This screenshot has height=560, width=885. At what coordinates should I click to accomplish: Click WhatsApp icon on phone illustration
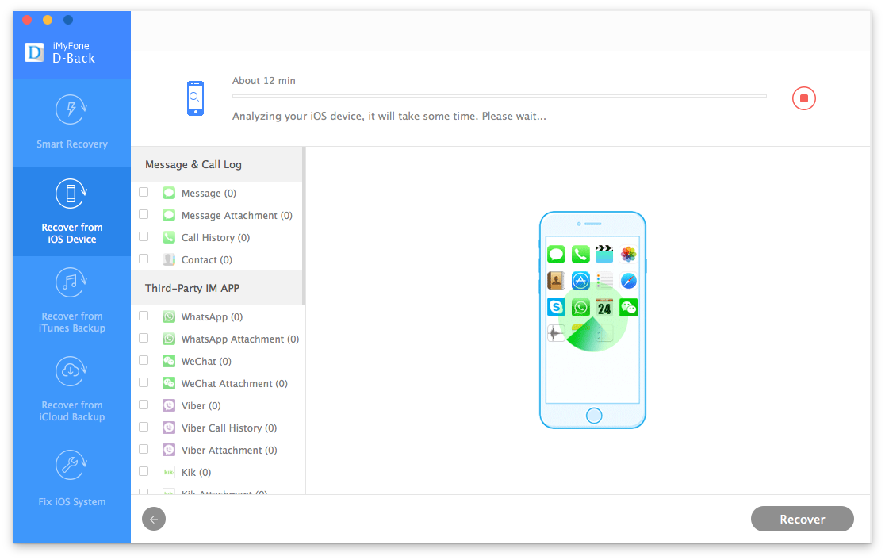[580, 307]
